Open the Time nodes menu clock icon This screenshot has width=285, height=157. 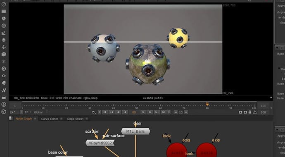(4, 5)
